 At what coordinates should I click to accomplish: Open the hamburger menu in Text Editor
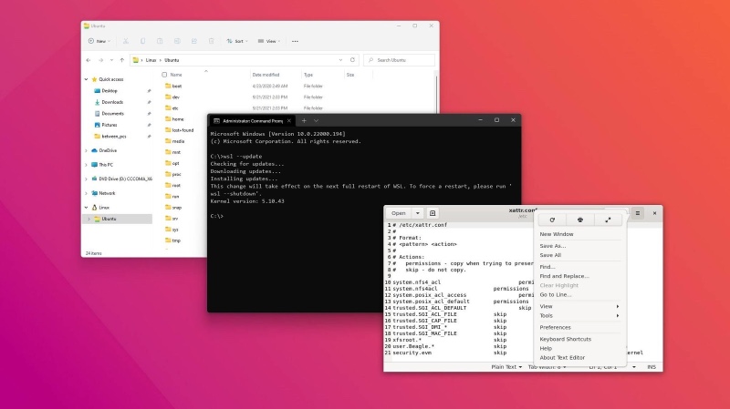(x=638, y=212)
